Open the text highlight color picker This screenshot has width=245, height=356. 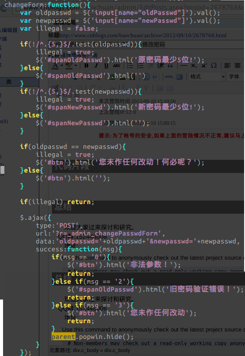point(69,66)
